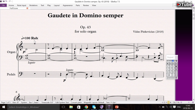This screenshot has width=195, height=110.
Task: Open the Text ribbon tab
Action: point(42,5)
